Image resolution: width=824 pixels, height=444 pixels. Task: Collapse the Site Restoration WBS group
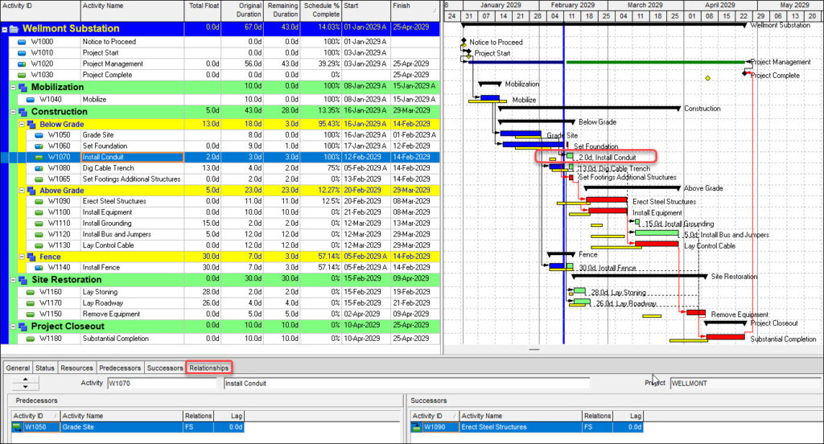(x=13, y=280)
